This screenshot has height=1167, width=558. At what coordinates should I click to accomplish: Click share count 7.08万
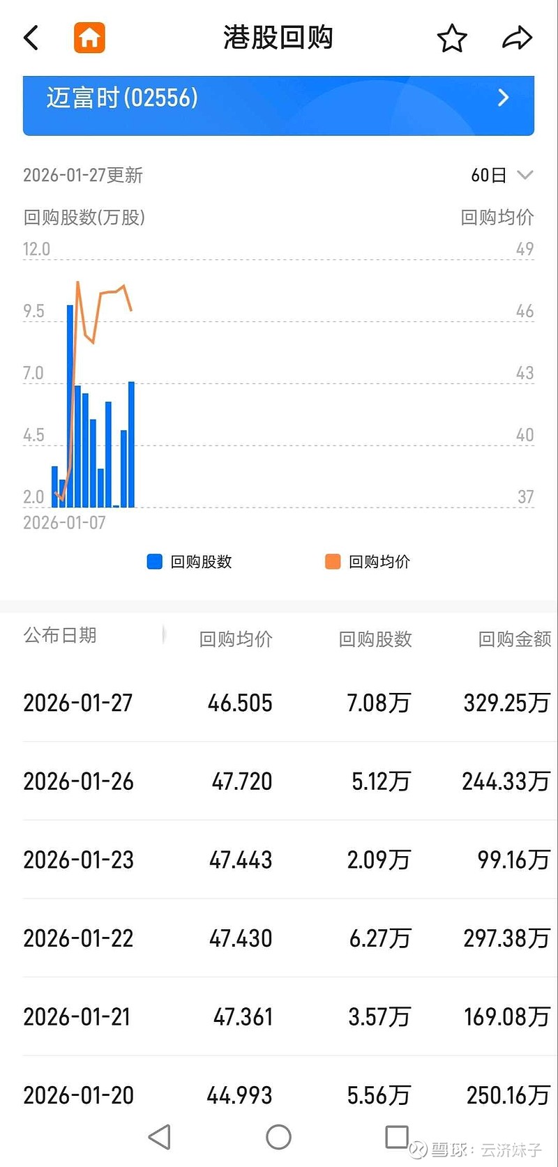[x=379, y=703]
